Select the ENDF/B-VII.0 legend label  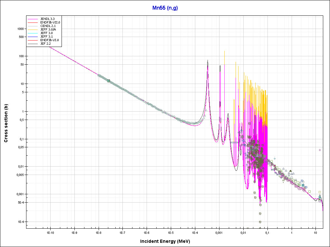point(50,23)
